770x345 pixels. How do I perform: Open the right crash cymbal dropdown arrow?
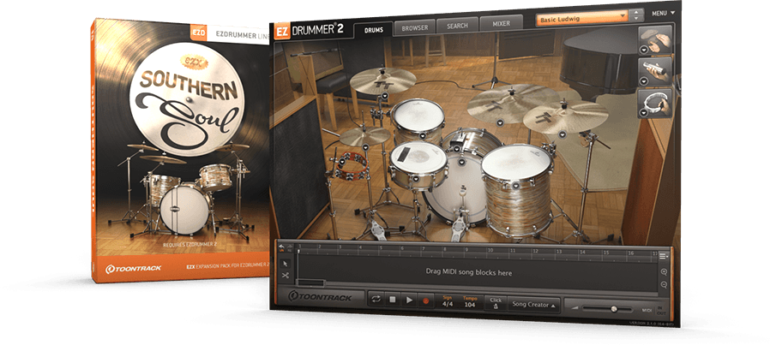(562, 134)
